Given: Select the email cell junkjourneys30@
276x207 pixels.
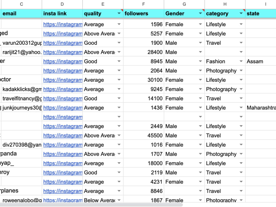Looking at the screenshot, I should click(x=22, y=108).
